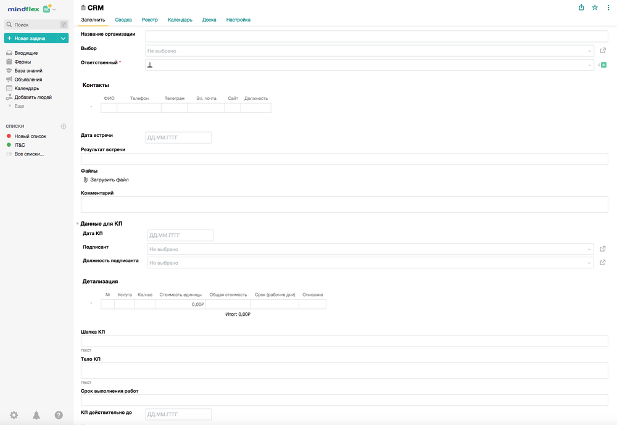The width and height of the screenshot is (617, 425).
Task: Switch to the Календарь tab
Action: [x=180, y=20]
